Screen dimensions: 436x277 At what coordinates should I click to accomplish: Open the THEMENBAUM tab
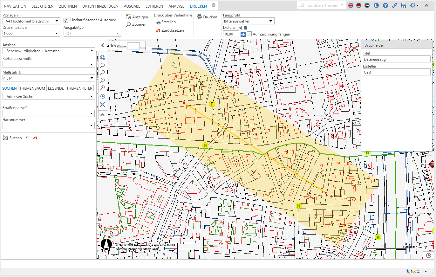click(x=32, y=88)
